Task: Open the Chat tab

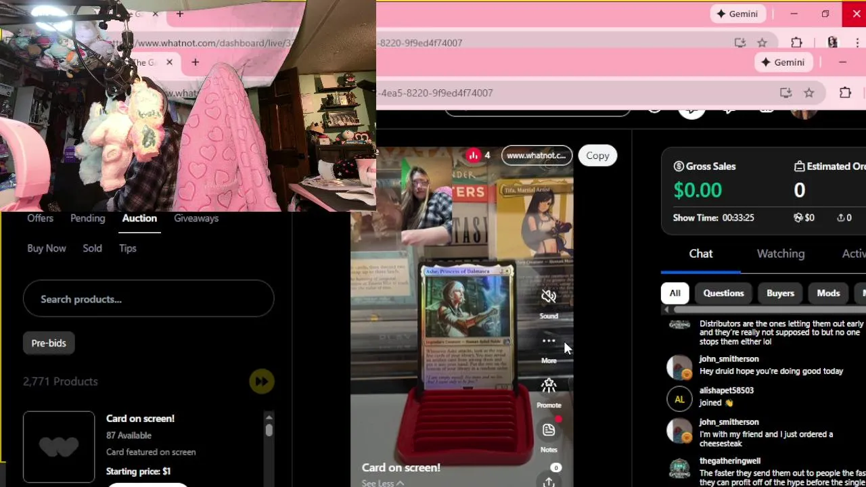Action: pos(701,254)
